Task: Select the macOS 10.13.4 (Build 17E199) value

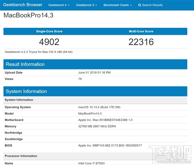Action: point(99,107)
